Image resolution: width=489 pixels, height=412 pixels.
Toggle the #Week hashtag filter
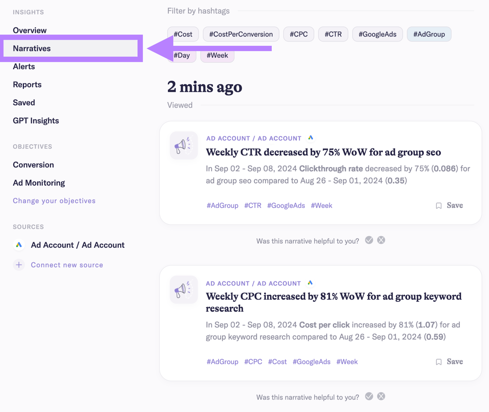click(217, 56)
